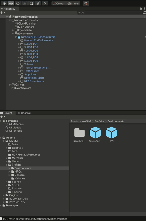Select All Prefabs favorite search
The image size is (146, 221).
pyautogui.click(x=15, y=131)
